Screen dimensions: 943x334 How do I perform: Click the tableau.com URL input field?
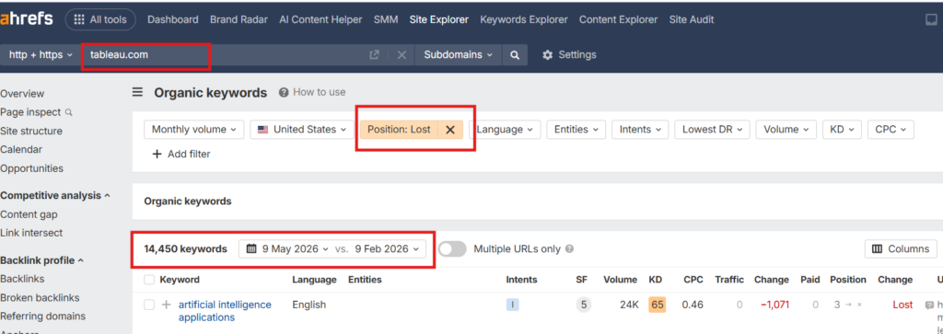pyautogui.click(x=223, y=54)
